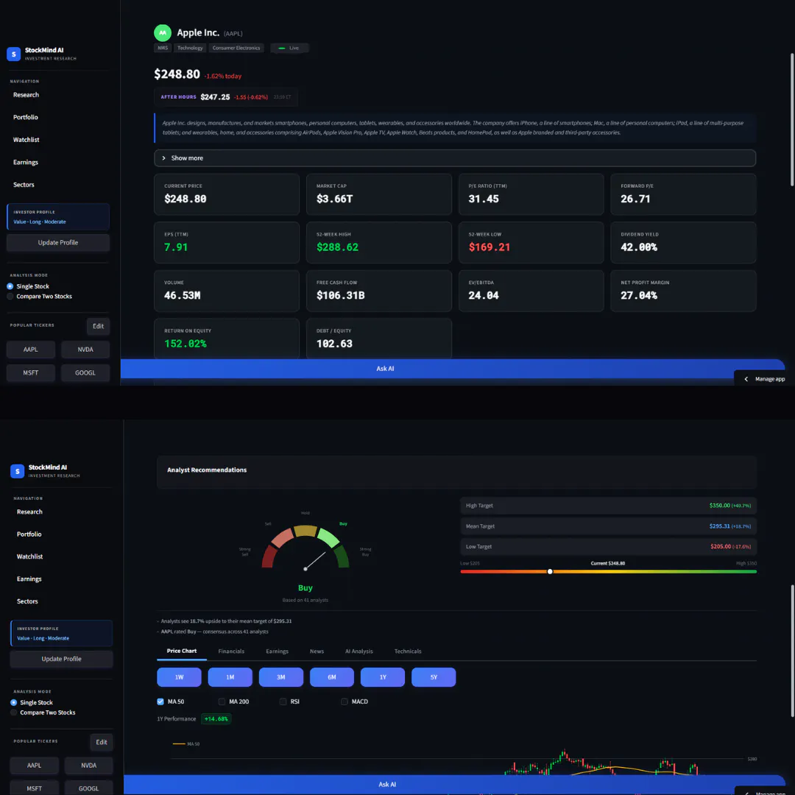Click the scrollbar in Analyst Recommendations view

coord(792,651)
